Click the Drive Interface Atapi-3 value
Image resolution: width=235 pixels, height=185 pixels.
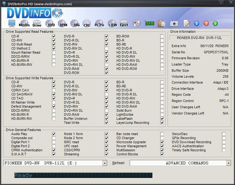click(x=223, y=89)
